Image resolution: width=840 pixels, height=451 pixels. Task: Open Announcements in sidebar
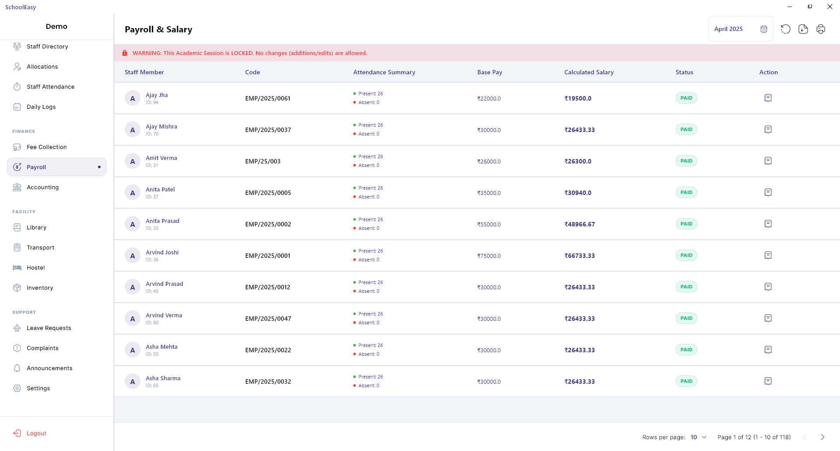tap(56, 368)
